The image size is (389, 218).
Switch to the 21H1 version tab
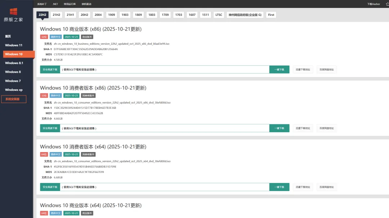click(x=70, y=15)
